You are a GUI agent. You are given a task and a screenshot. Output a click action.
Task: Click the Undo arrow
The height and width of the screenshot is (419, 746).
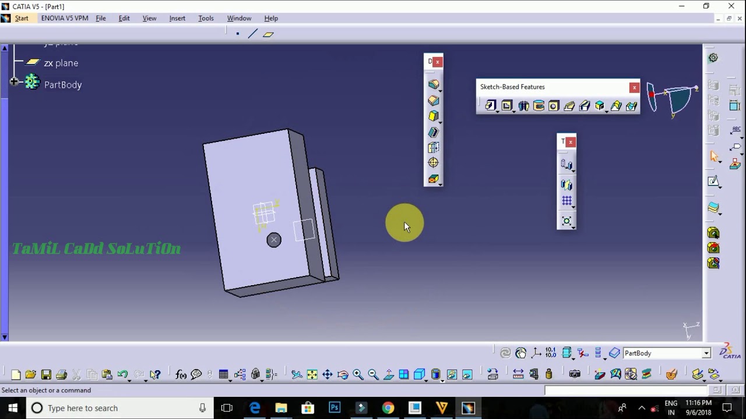pyautogui.click(x=122, y=374)
